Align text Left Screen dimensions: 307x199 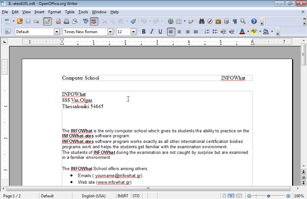click(x=171, y=32)
